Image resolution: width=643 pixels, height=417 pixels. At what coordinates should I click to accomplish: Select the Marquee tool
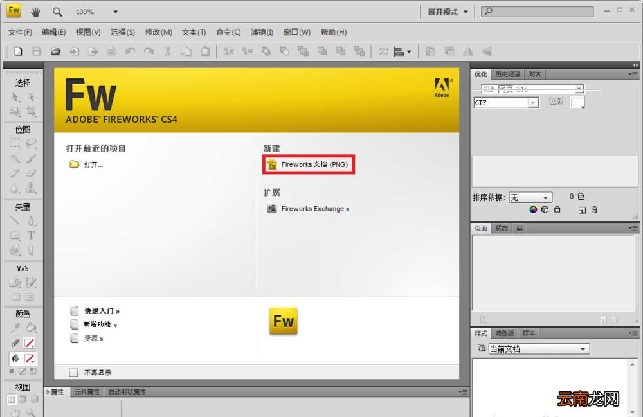click(15, 143)
